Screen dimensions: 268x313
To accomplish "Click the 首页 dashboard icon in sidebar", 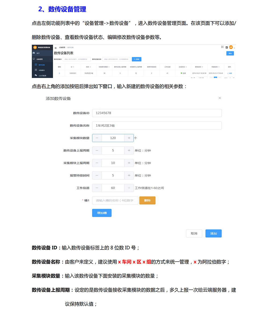I will pyautogui.click(x=34, y=53).
